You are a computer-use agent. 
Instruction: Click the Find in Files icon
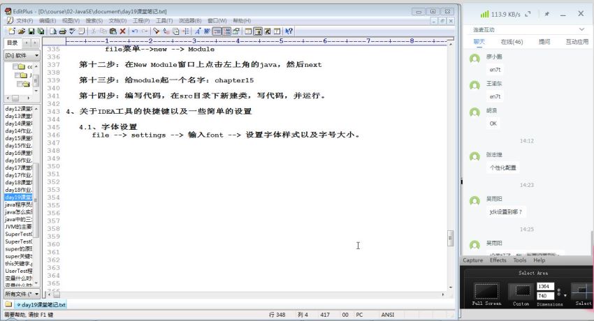pyautogui.click(x=176, y=31)
